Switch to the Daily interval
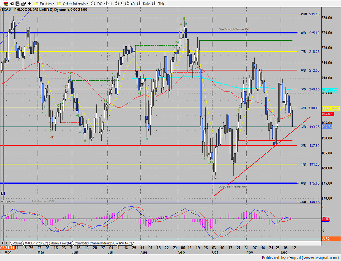The image size is (341, 261). [x=144, y=4]
